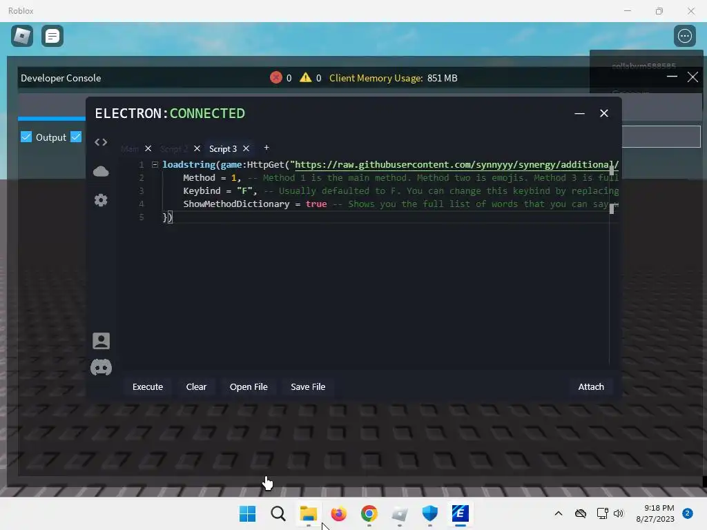Select the Script 3 tab

point(223,149)
